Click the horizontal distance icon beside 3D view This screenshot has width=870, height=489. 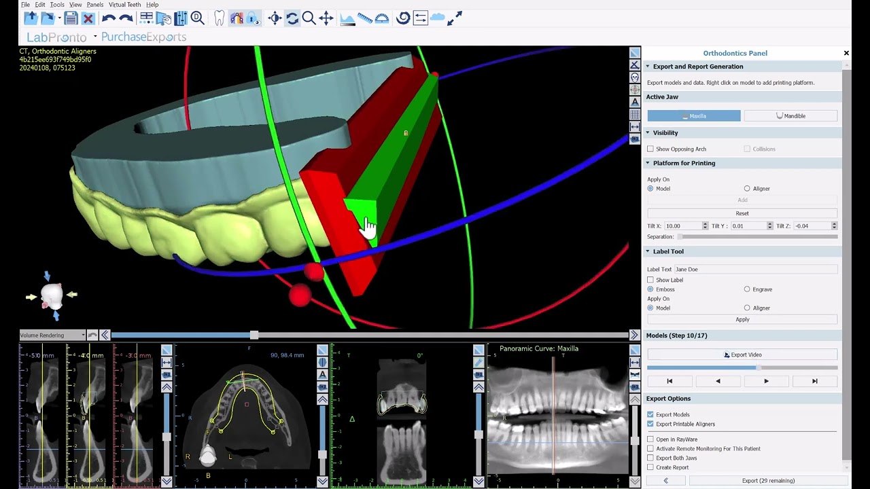point(635,126)
